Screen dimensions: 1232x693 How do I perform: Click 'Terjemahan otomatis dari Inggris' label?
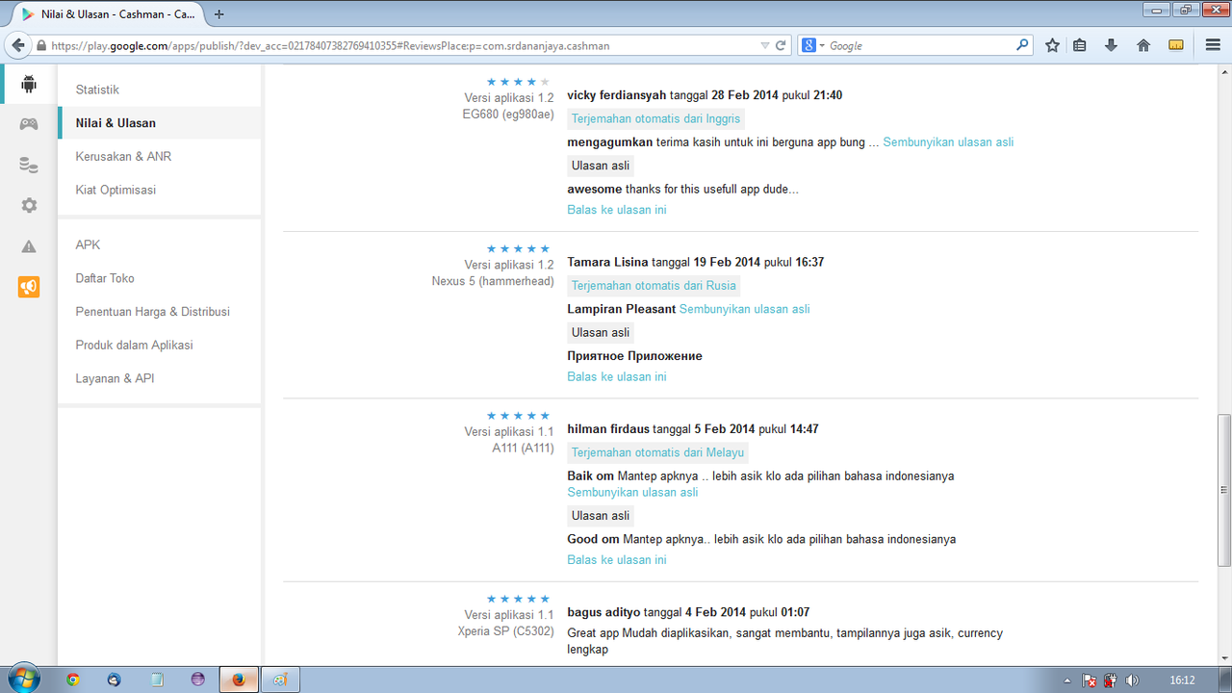(655, 118)
